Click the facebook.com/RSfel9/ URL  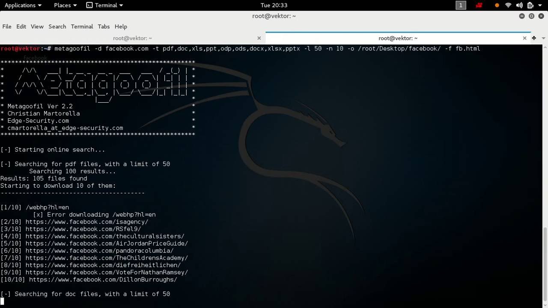[x=83, y=229]
